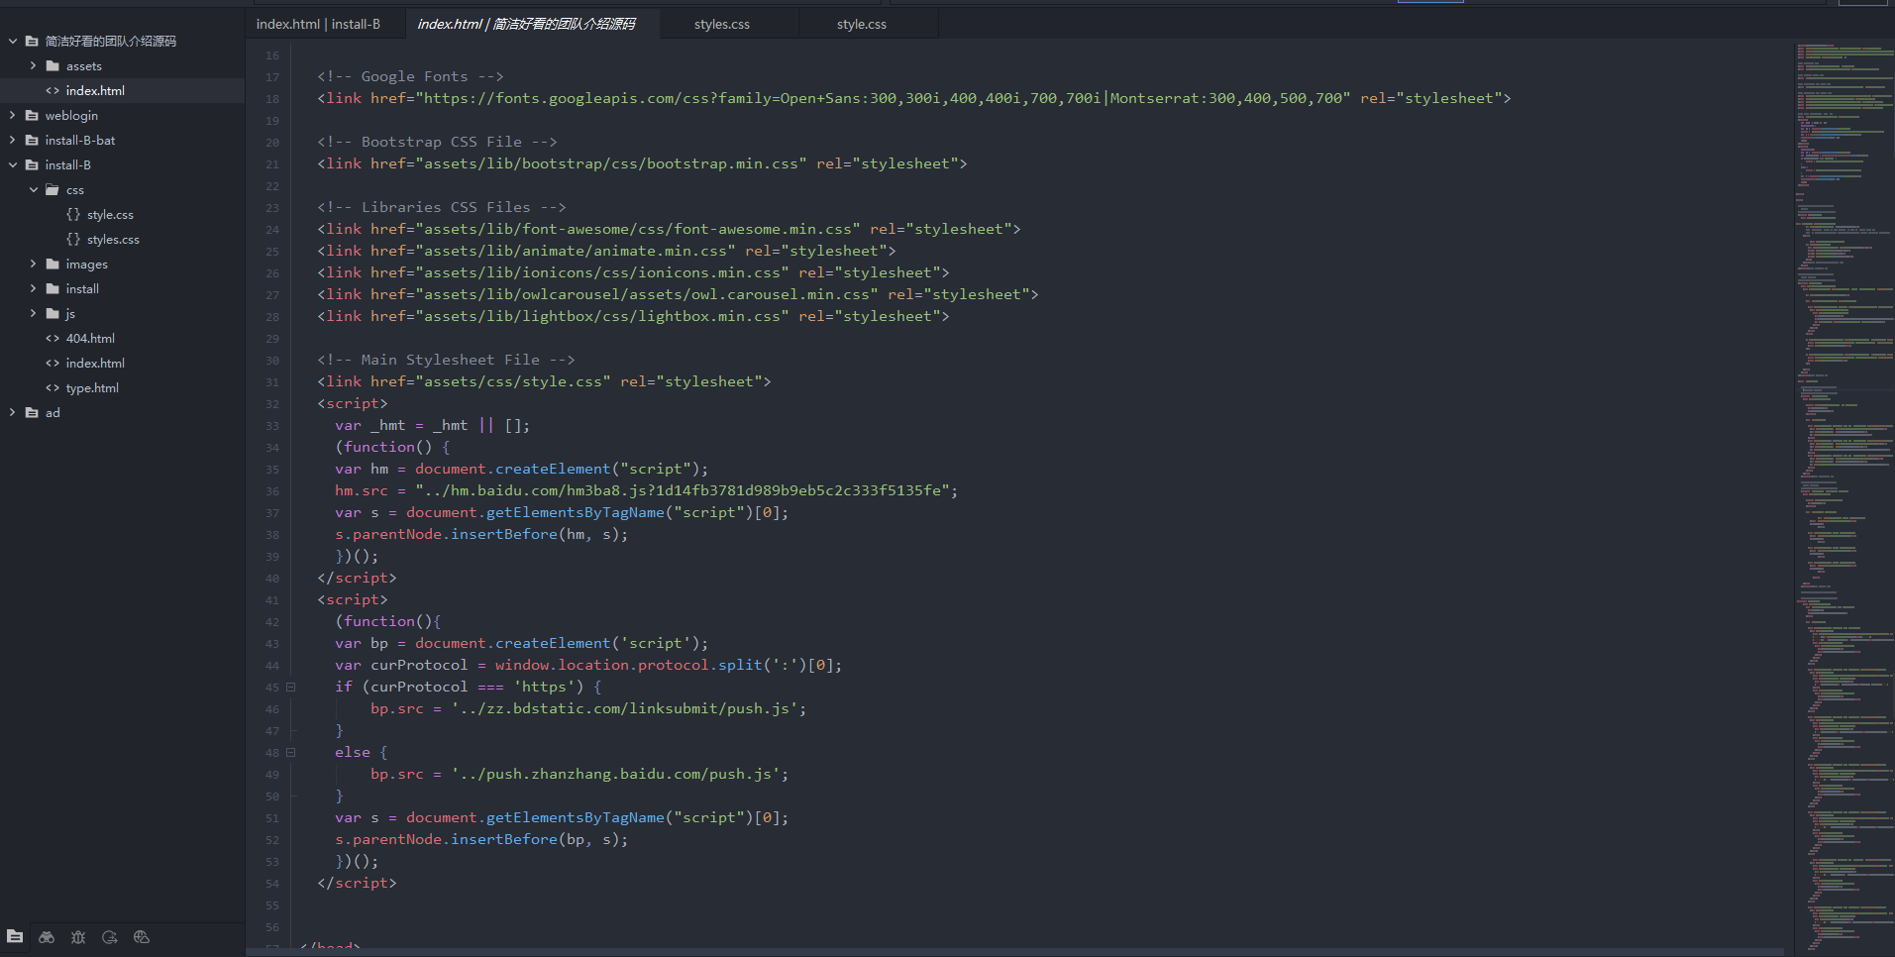Select the install folder row

pyautogui.click(x=122, y=289)
